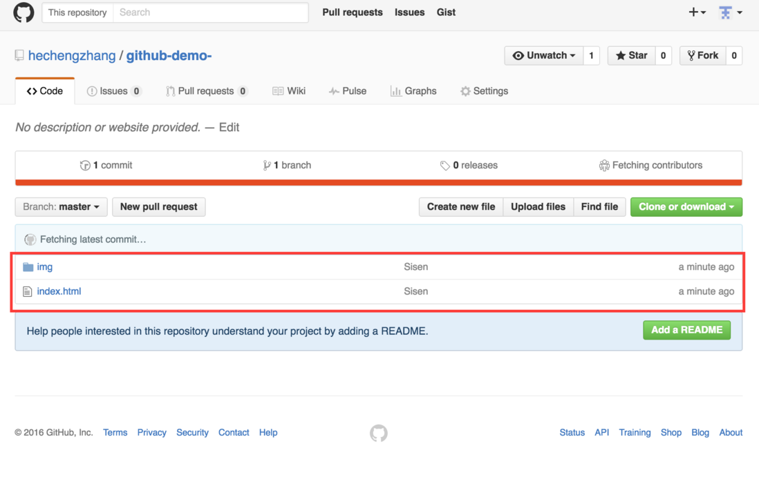The width and height of the screenshot is (759, 486).
Task: Open Pull requests in top navigation
Action: click(x=353, y=12)
